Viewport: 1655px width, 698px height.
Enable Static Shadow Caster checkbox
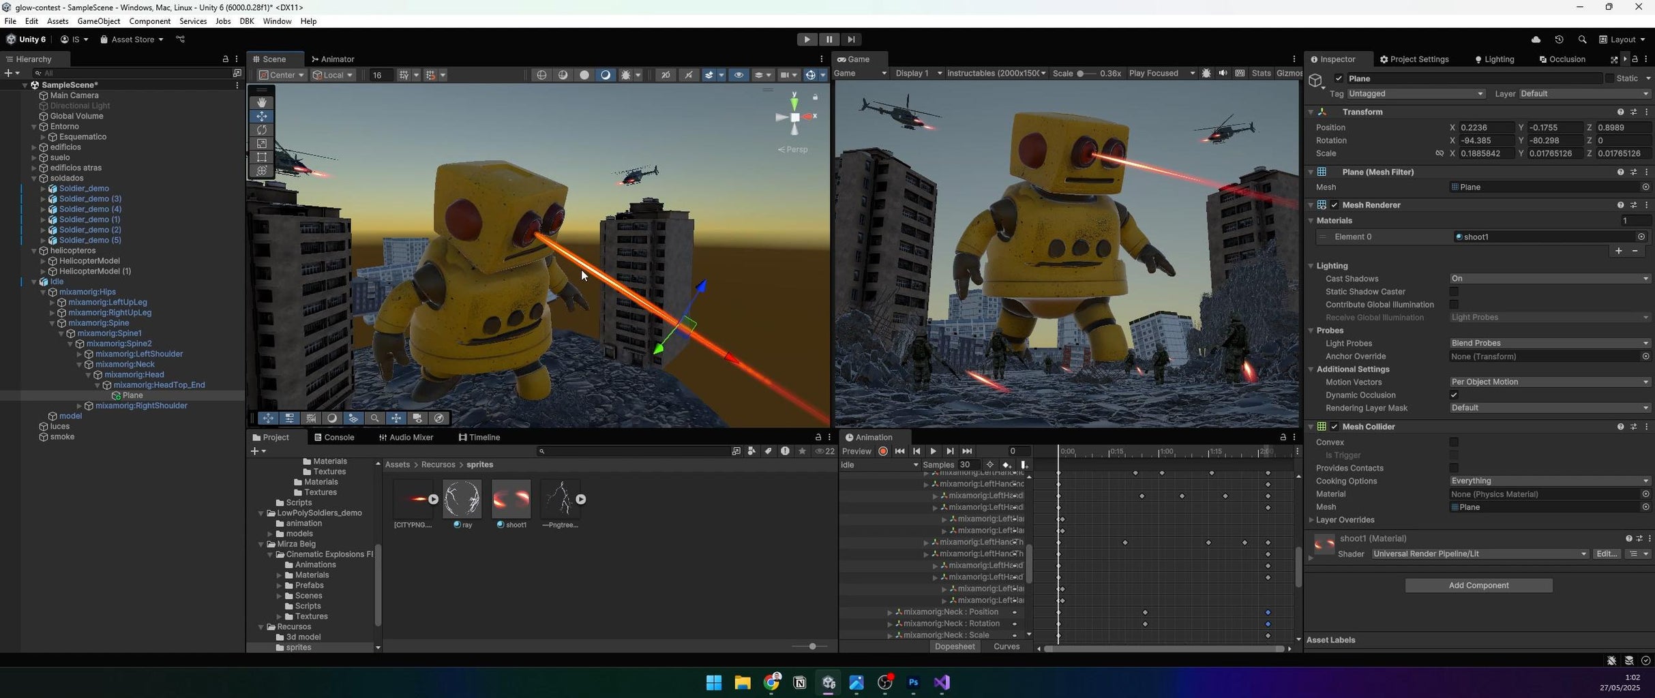coord(1454,292)
